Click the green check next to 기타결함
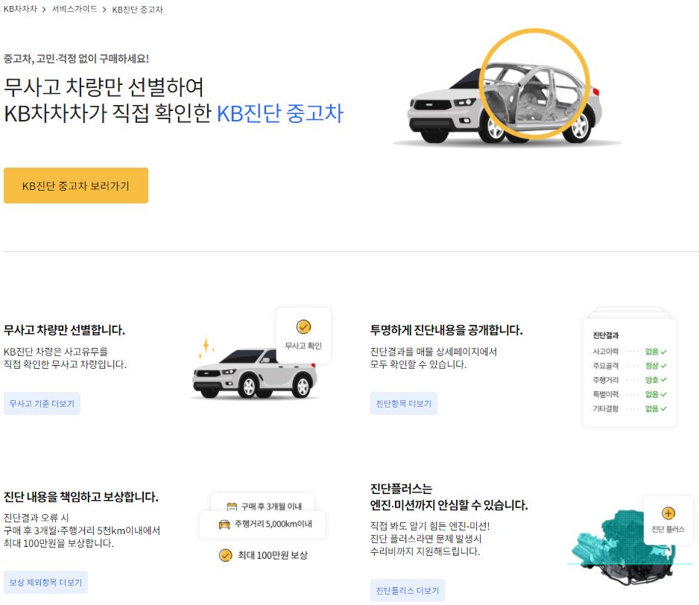This screenshot has width=699, height=605. pos(664,409)
